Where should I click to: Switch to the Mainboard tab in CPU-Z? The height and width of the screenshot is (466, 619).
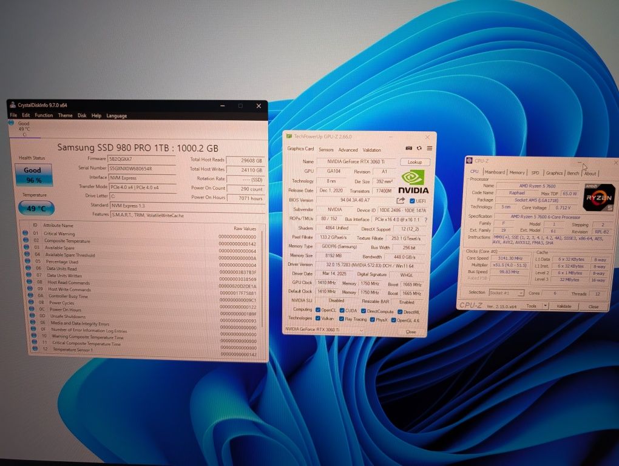[x=495, y=172]
